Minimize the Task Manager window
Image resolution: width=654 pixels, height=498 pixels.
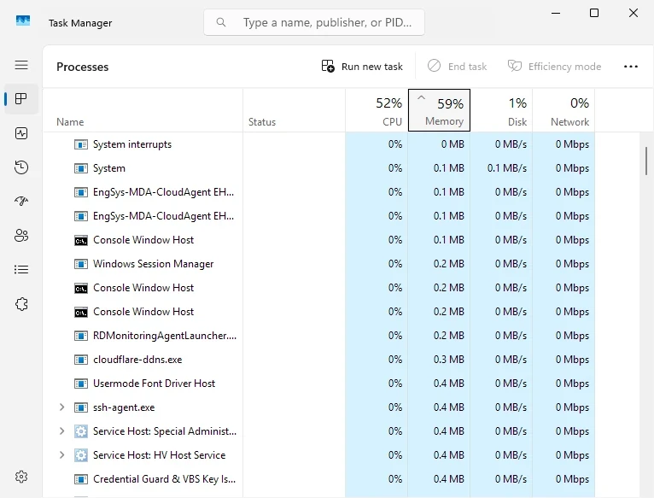point(555,13)
